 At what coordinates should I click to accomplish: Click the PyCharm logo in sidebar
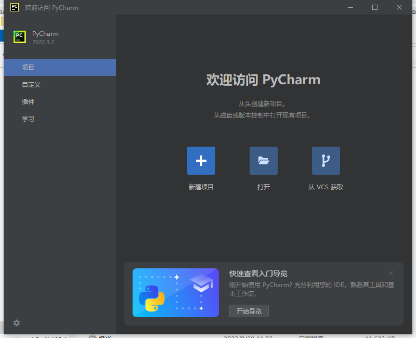(x=20, y=36)
